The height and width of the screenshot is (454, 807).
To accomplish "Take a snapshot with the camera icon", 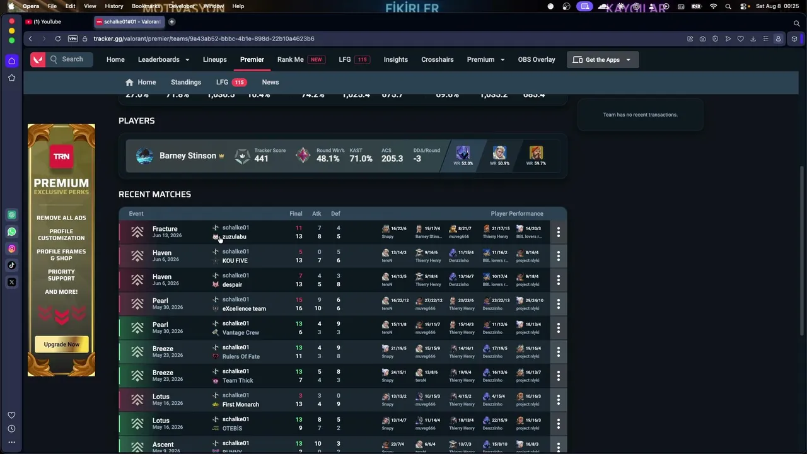I will pyautogui.click(x=702, y=38).
